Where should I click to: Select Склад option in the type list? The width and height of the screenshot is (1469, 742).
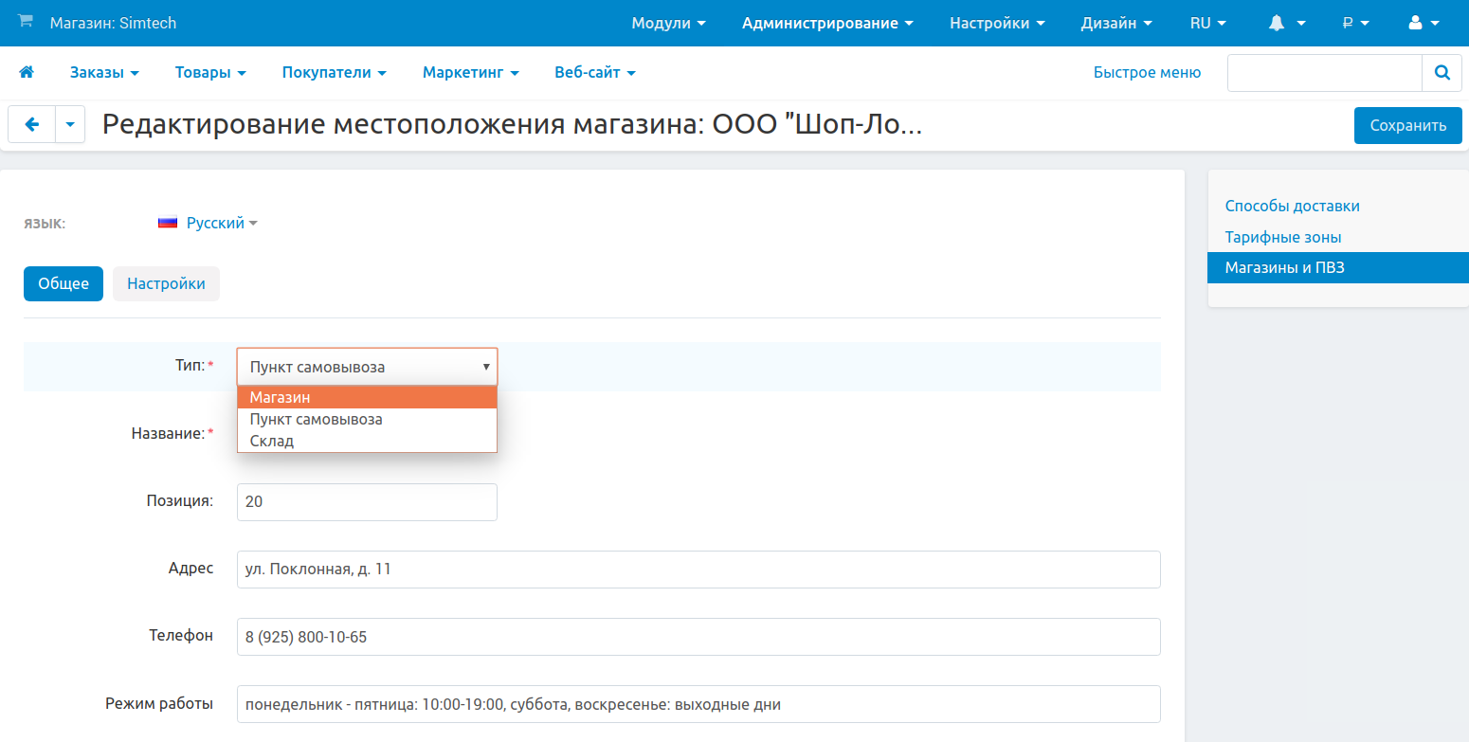tap(272, 441)
